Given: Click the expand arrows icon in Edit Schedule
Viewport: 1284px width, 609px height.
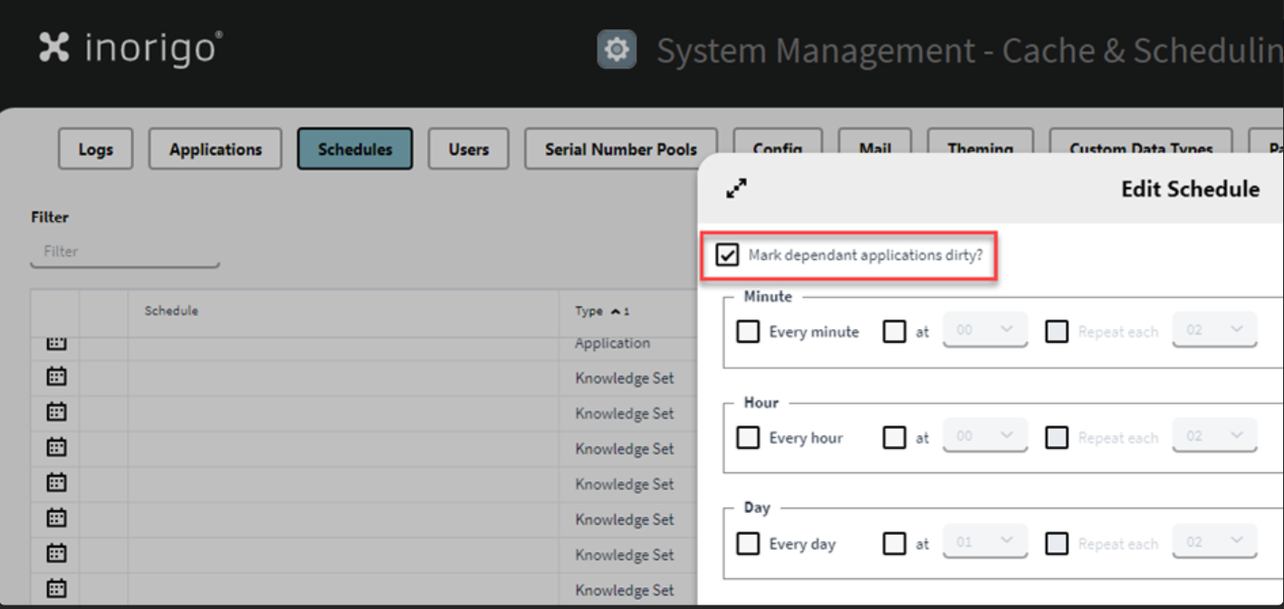Looking at the screenshot, I should (x=736, y=188).
